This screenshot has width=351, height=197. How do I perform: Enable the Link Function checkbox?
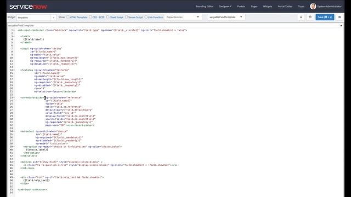[146, 17]
